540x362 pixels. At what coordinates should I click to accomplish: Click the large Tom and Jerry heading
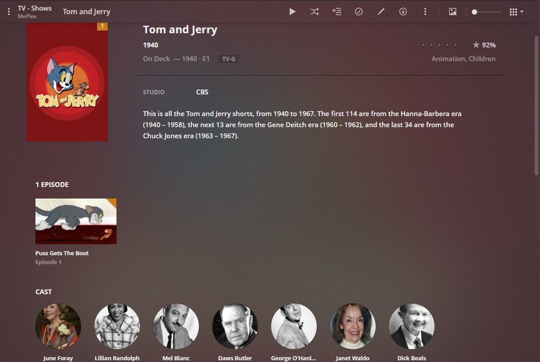(180, 30)
